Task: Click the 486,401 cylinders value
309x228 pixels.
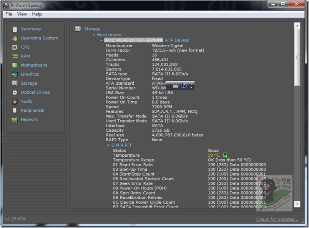Action: [x=160, y=60]
